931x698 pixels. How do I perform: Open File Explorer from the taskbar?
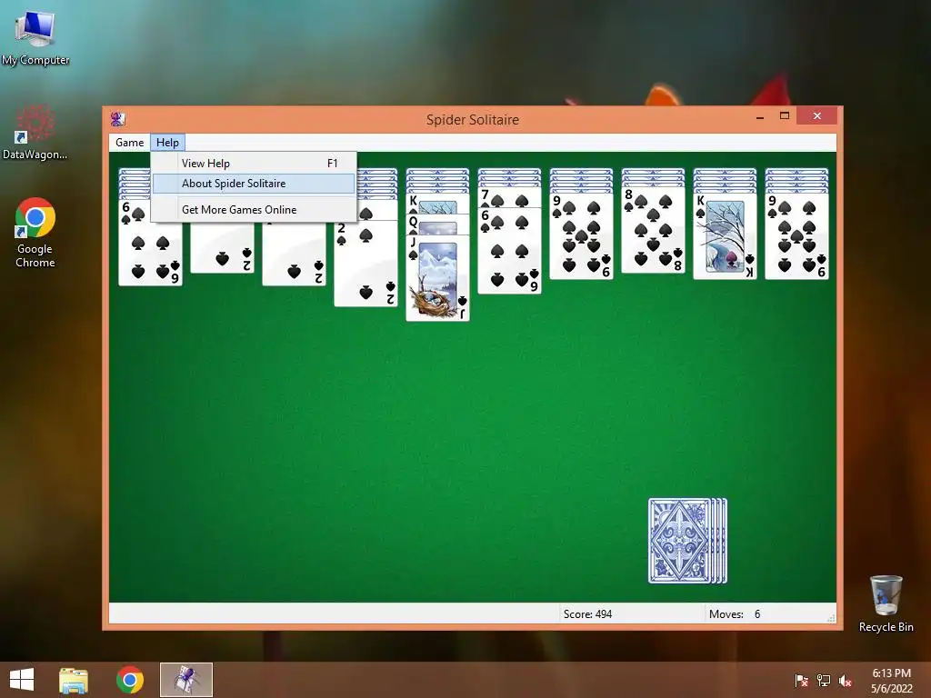tap(74, 680)
